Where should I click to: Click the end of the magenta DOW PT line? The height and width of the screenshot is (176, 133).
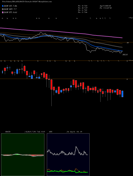coord(122,38)
